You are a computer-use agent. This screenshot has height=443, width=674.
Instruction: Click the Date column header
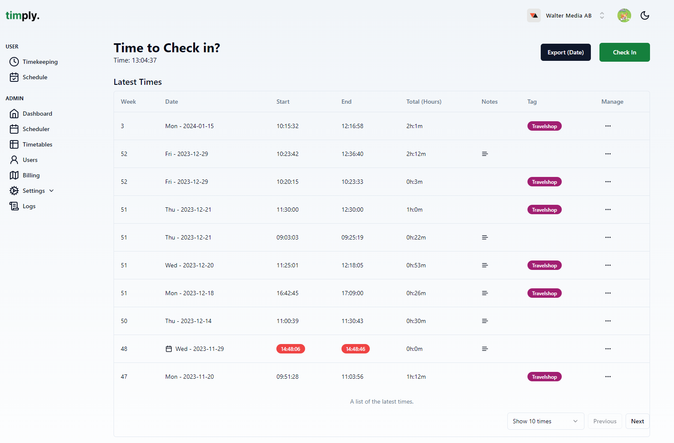pyautogui.click(x=171, y=102)
